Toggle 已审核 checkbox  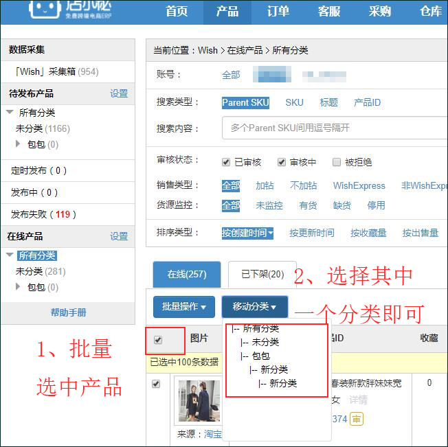(x=226, y=162)
